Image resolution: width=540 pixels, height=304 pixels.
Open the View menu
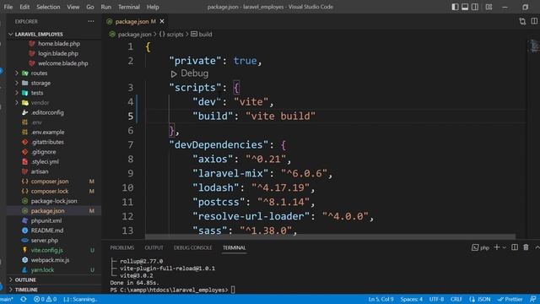73,7
